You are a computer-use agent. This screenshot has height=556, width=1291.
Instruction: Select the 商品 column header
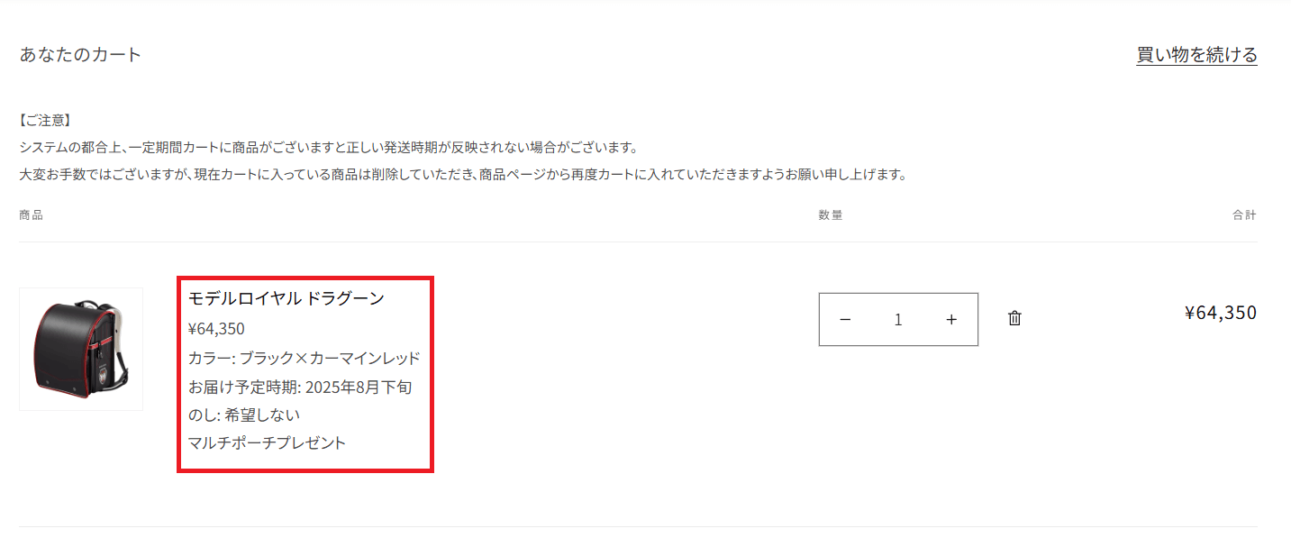point(31,215)
